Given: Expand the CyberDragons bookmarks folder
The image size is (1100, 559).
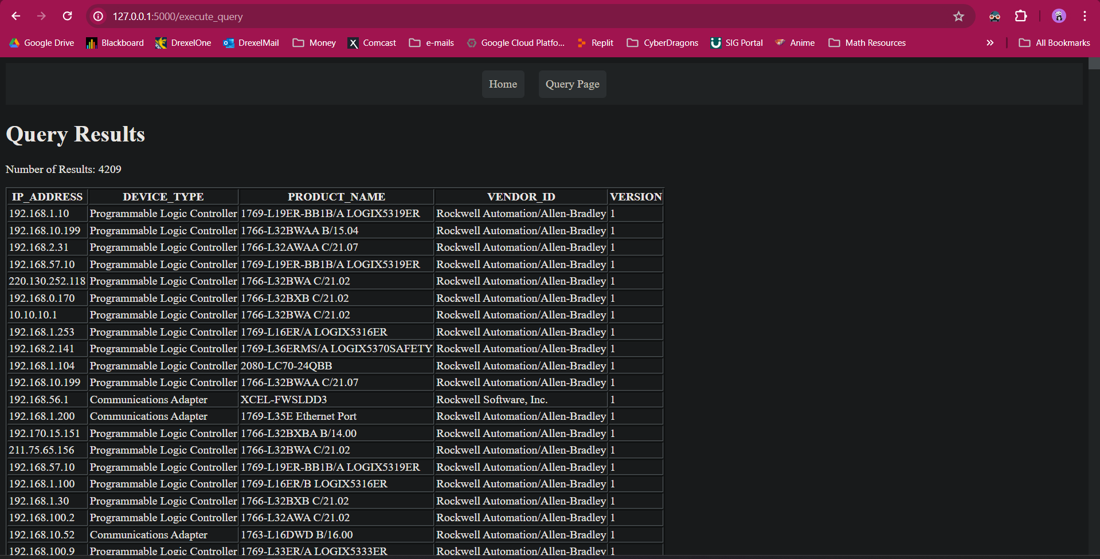Looking at the screenshot, I should (x=663, y=43).
